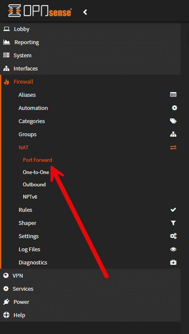Viewport: 189px width, 334px height.
Task: Click the Rules checkmark icon
Action: (173, 210)
